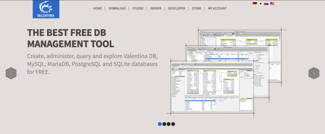Image resolution: width=325 pixels, height=134 pixels.
Task: Switch language to Japanese flag
Action: point(261,3)
